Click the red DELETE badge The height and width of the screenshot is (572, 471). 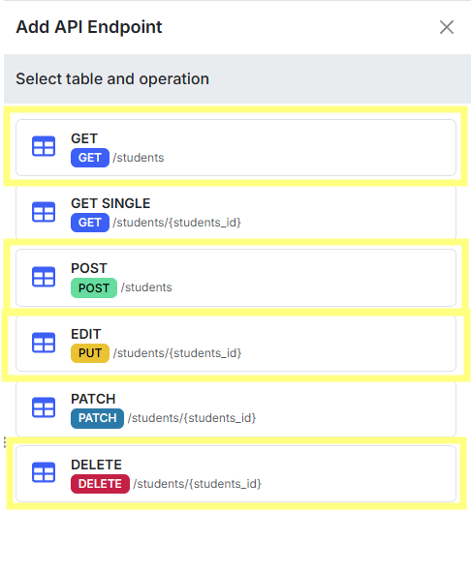coord(100,484)
